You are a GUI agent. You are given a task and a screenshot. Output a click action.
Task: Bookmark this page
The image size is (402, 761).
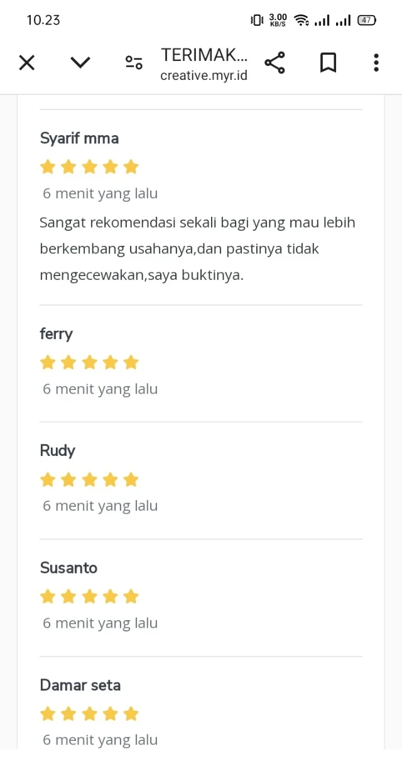328,63
